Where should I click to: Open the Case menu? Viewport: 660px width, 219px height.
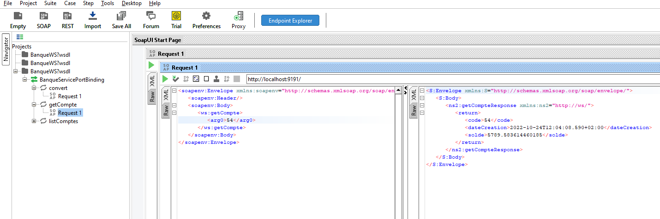tap(70, 3)
